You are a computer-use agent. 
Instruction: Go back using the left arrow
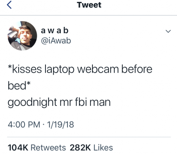[9, 5]
